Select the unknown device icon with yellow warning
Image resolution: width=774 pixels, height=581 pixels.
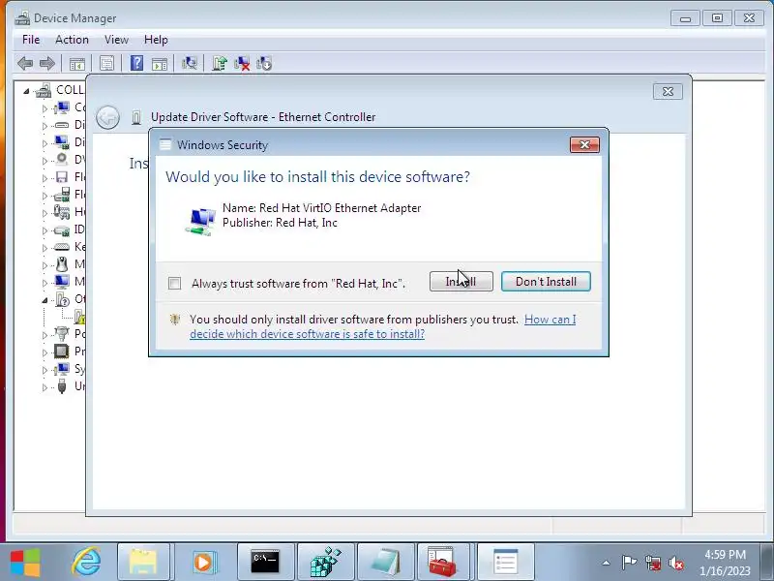[79, 317]
